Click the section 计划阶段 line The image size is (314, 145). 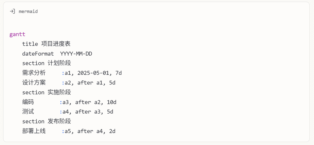pyautogui.click(x=47, y=63)
